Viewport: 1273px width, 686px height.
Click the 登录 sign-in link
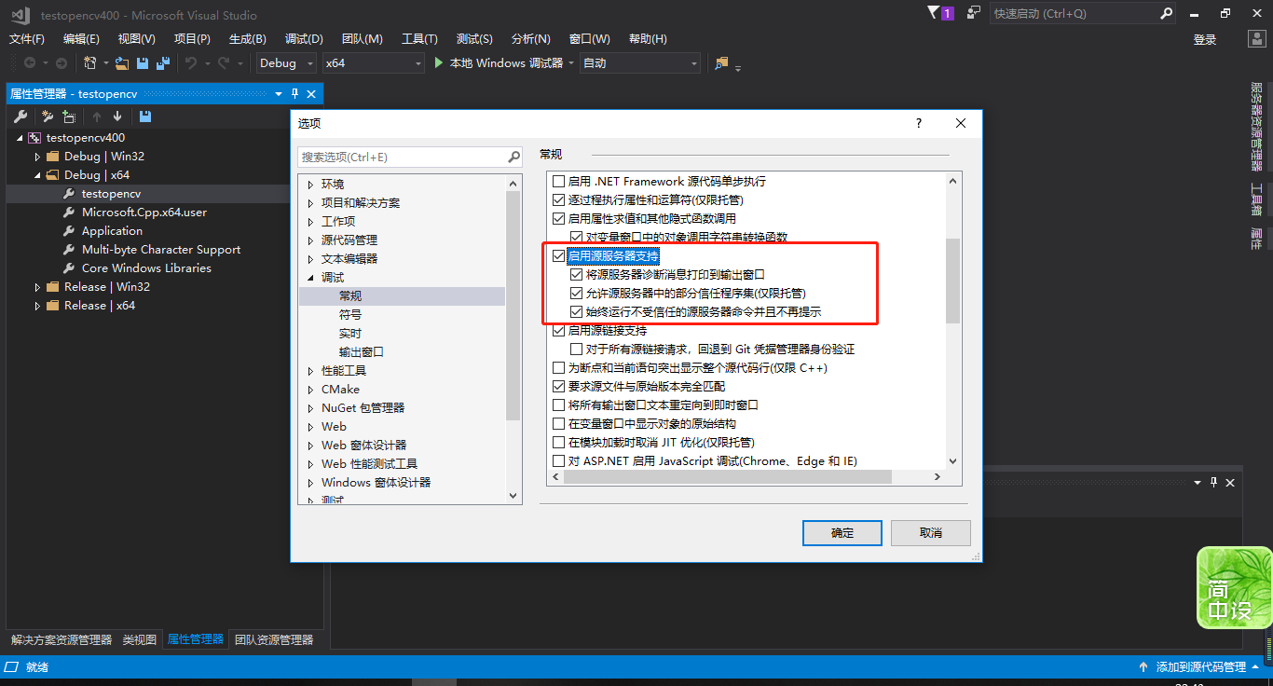(x=1205, y=39)
